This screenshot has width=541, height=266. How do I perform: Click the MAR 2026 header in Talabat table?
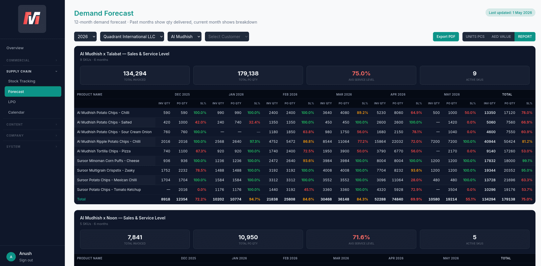click(x=344, y=95)
